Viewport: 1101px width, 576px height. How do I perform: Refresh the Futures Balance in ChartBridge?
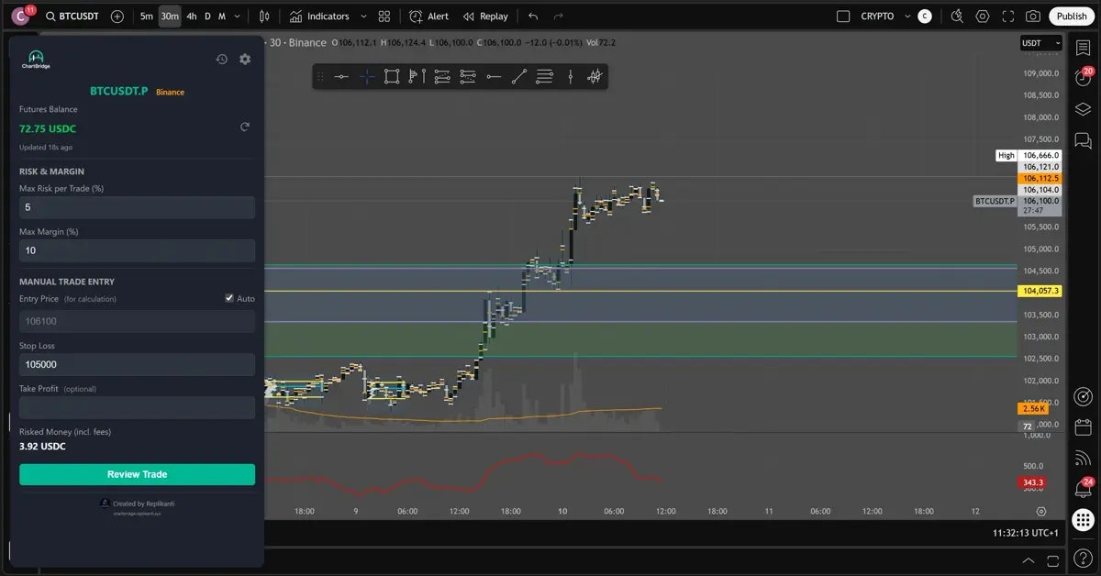click(x=245, y=127)
